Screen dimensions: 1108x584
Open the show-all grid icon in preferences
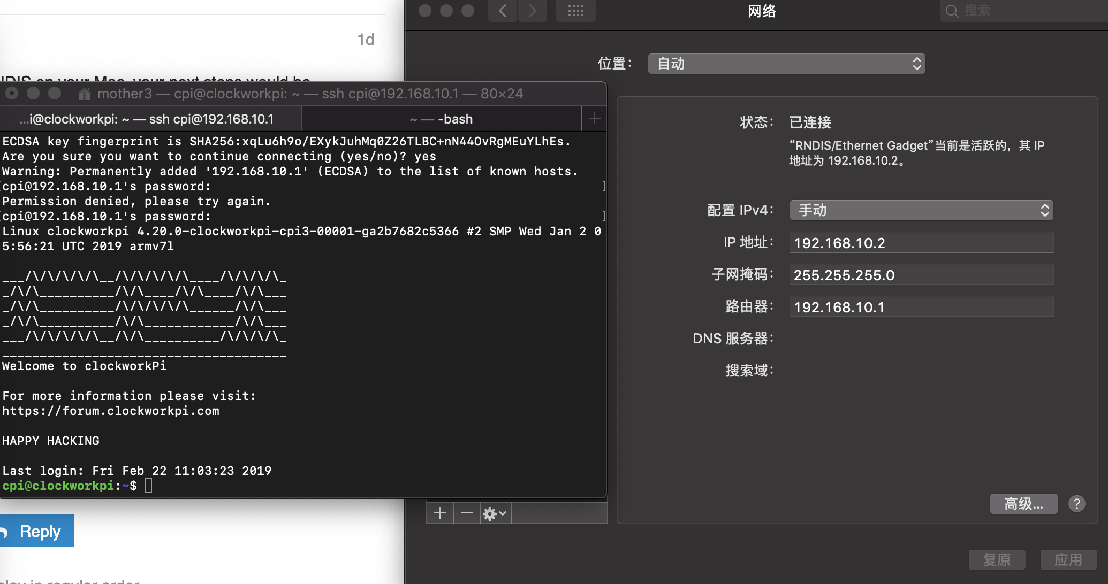(576, 11)
